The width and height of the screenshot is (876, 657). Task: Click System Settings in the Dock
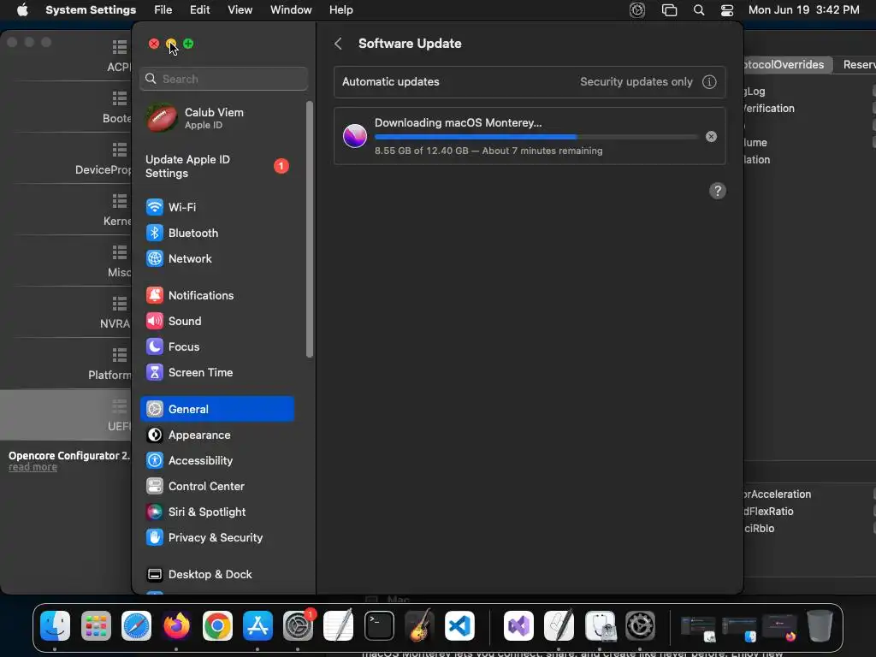click(299, 625)
